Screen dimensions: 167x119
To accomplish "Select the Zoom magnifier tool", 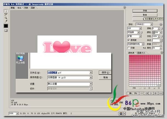I will click(6, 17).
